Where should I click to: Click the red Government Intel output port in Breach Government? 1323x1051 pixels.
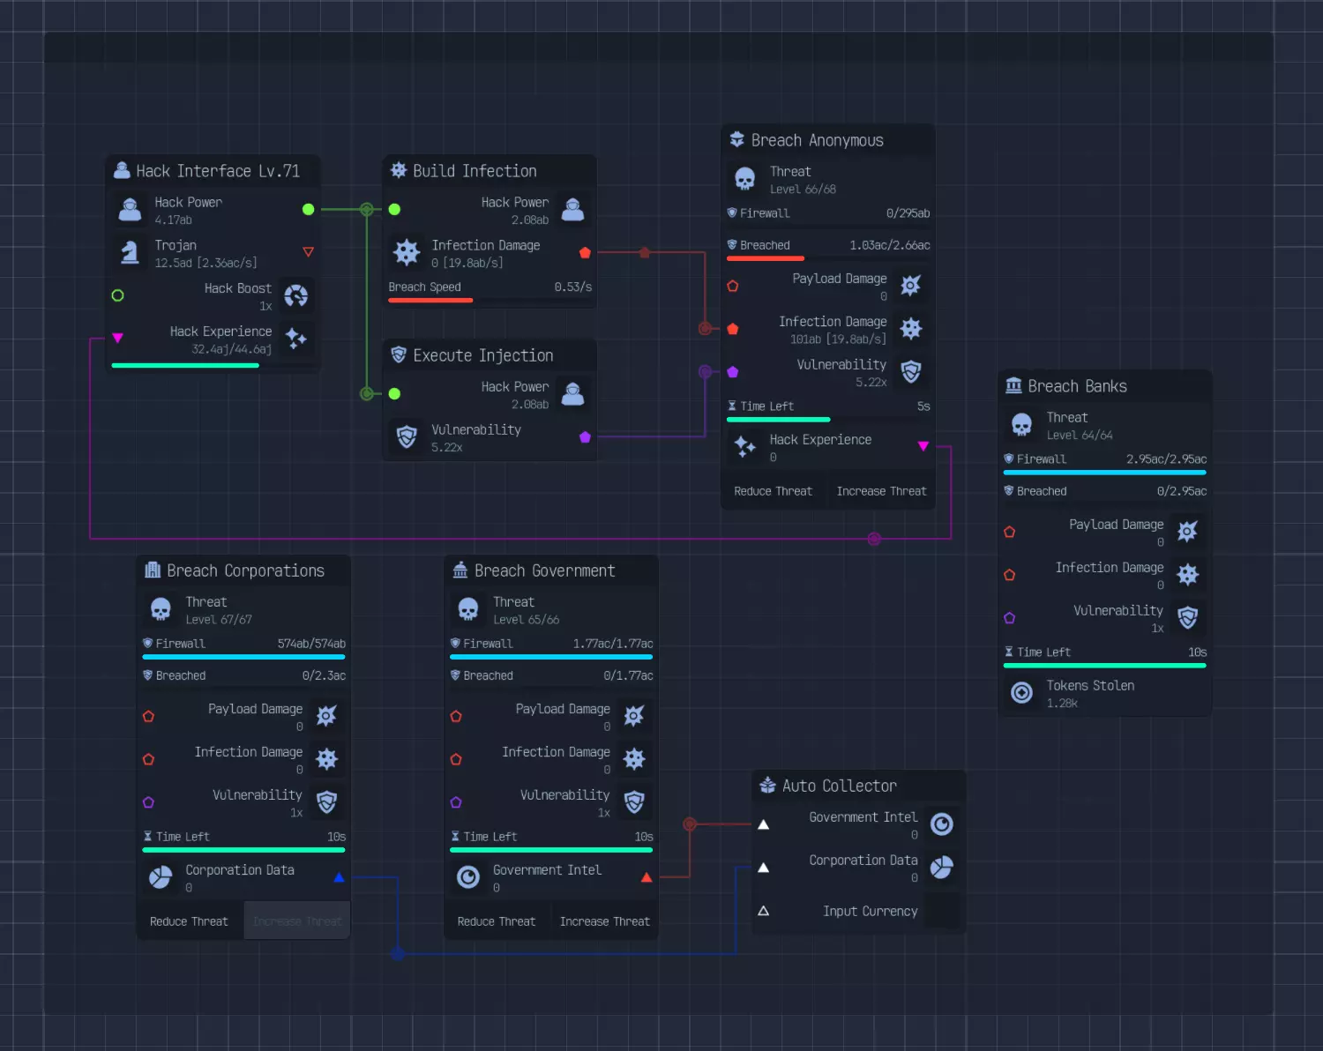(x=647, y=877)
